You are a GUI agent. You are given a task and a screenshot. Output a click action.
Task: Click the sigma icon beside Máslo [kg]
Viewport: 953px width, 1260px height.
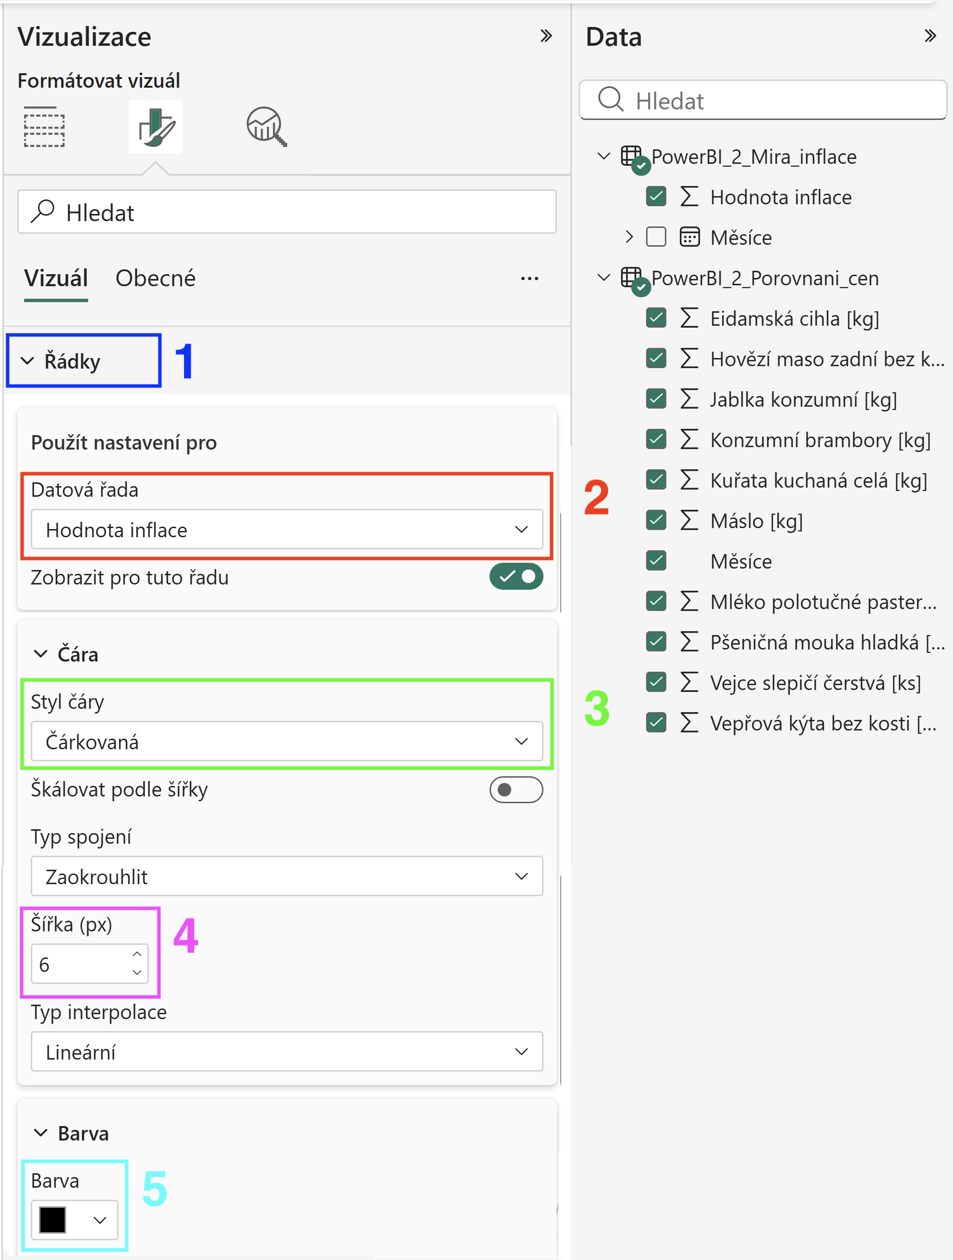coord(689,520)
